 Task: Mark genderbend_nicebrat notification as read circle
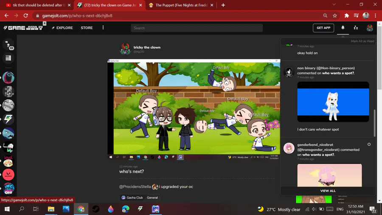click(369, 144)
